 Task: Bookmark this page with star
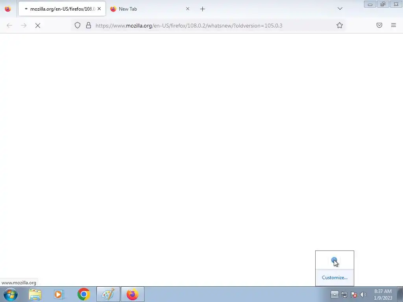[340, 25]
